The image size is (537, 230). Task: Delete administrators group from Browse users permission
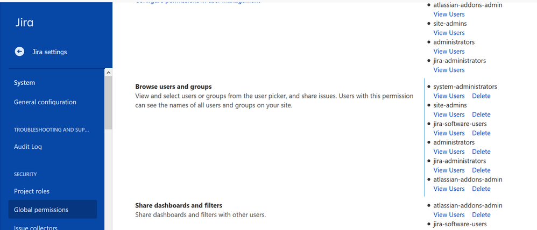pyautogui.click(x=481, y=152)
